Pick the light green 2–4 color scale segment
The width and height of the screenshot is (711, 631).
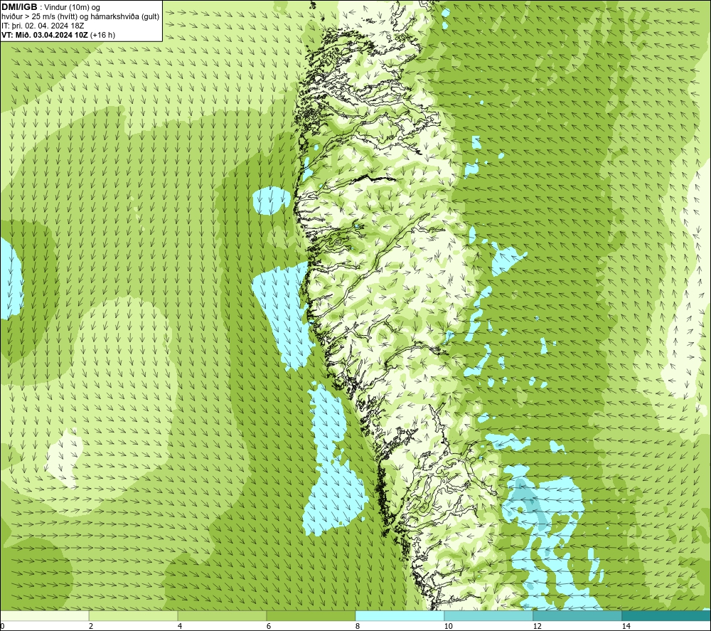tap(134, 615)
